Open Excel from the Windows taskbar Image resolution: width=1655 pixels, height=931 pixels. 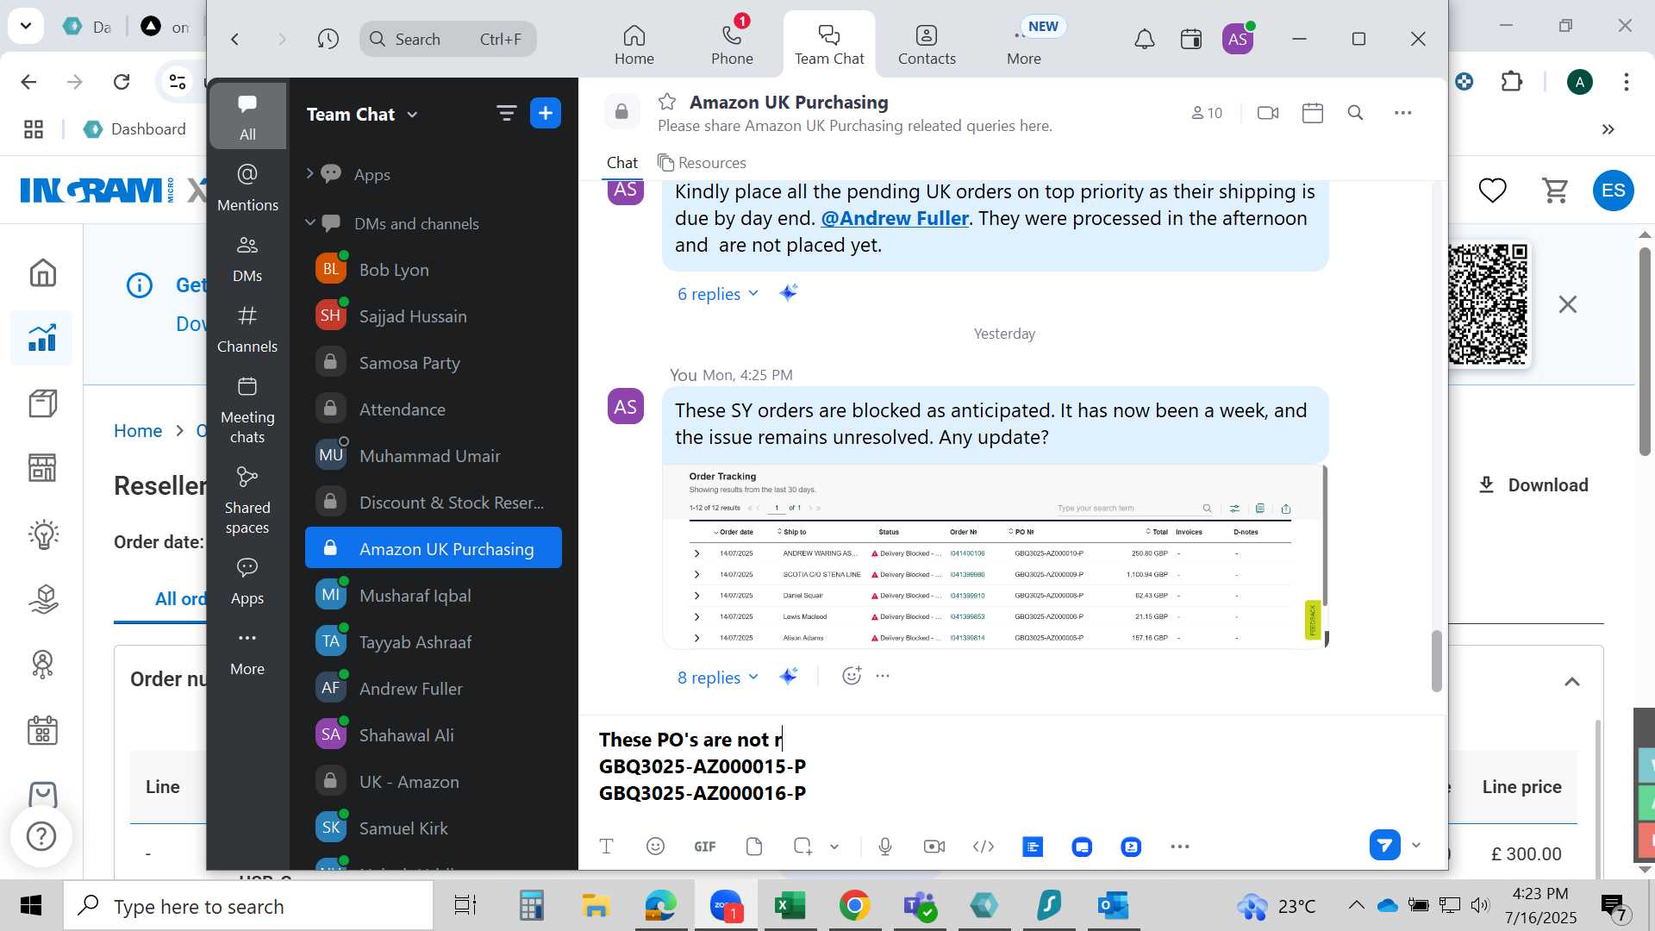click(x=790, y=906)
